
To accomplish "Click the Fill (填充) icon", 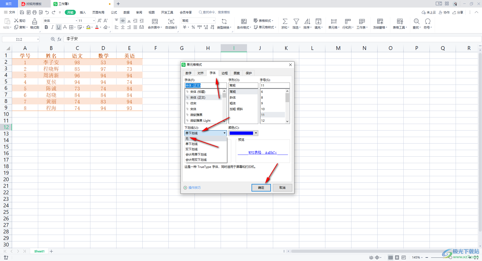I will click(x=318, y=21).
